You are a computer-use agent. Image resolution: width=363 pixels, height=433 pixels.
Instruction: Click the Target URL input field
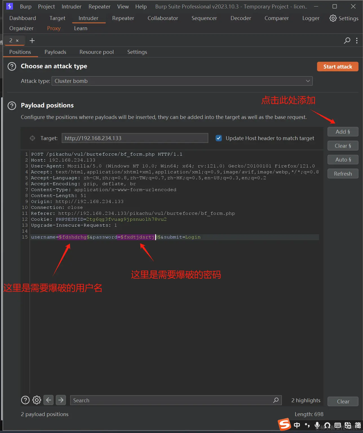(x=135, y=138)
